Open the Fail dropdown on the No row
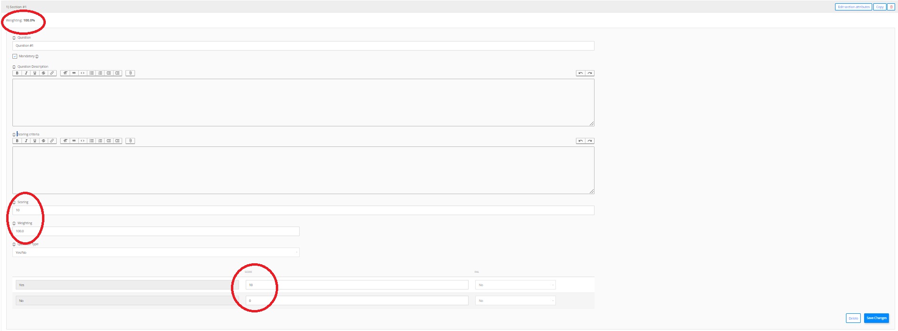Viewport: 898px width, 331px height. (515, 300)
